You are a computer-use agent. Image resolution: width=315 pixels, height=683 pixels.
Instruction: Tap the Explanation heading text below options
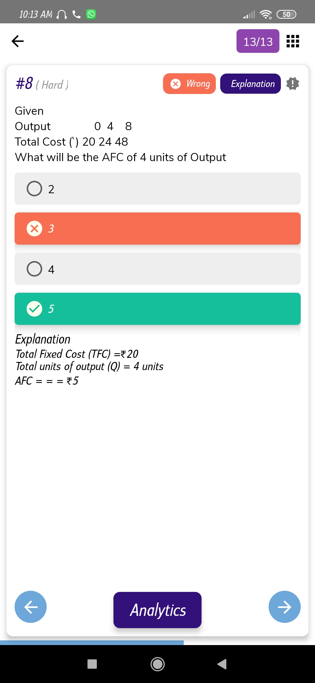[43, 339]
